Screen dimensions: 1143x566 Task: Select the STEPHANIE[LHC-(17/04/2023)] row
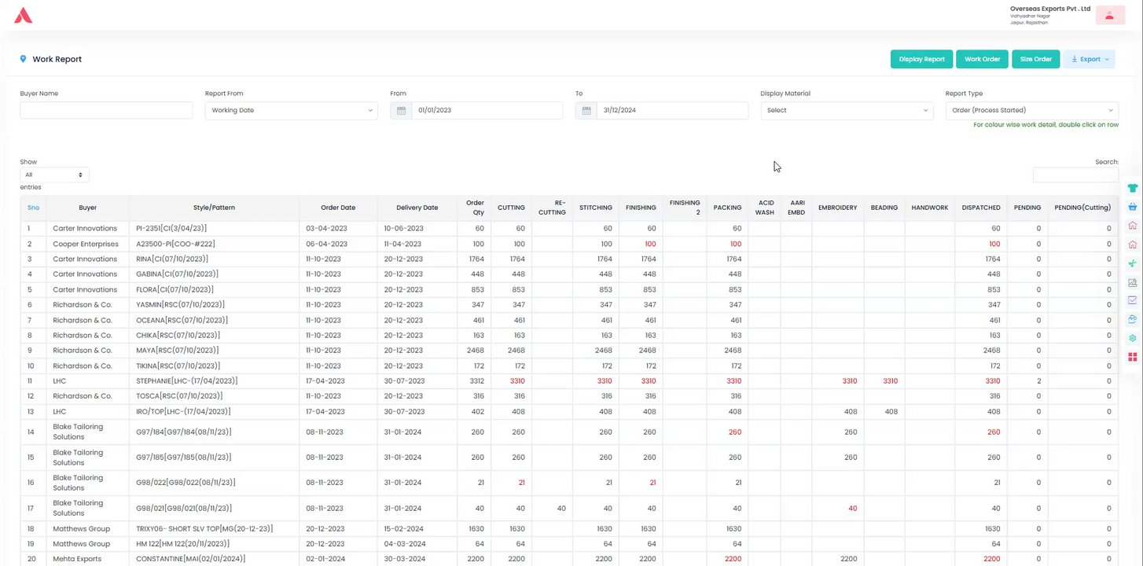(569, 380)
